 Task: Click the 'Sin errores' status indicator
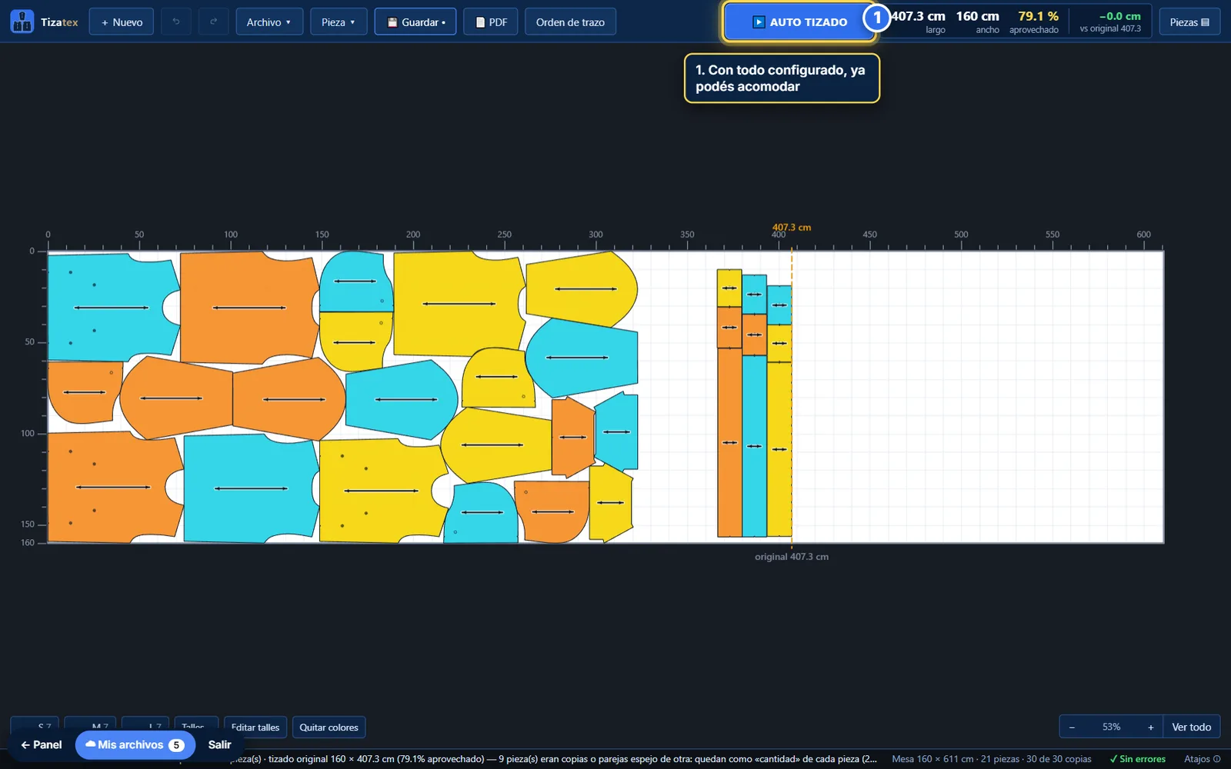click(1137, 759)
